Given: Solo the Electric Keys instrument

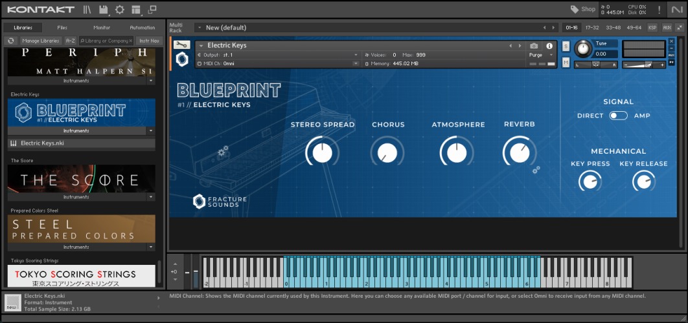Looking at the screenshot, I should point(566,46).
